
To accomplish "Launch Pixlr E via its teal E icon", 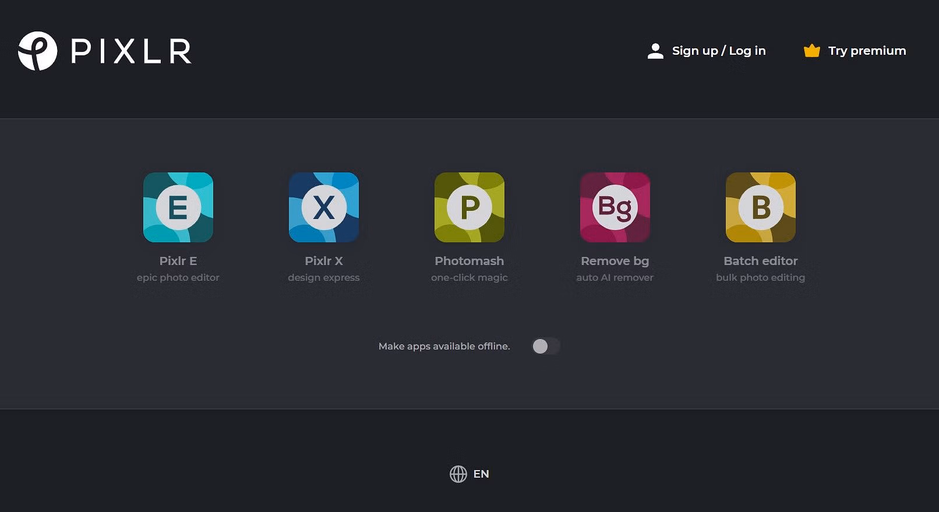I will 178,207.
